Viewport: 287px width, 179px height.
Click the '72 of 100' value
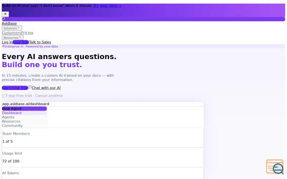pyautogui.click(x=11, y=161)
